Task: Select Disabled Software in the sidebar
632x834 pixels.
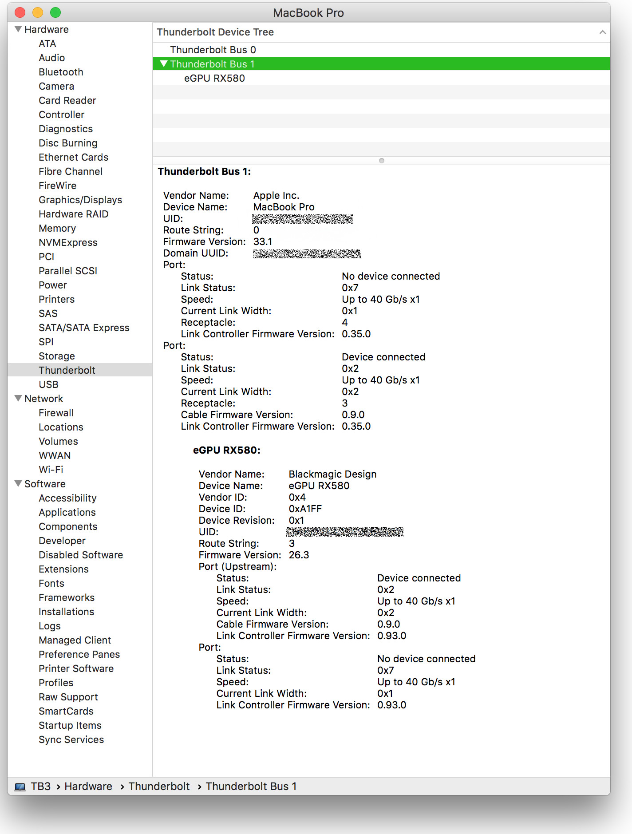Action: (x=81, y=555)
